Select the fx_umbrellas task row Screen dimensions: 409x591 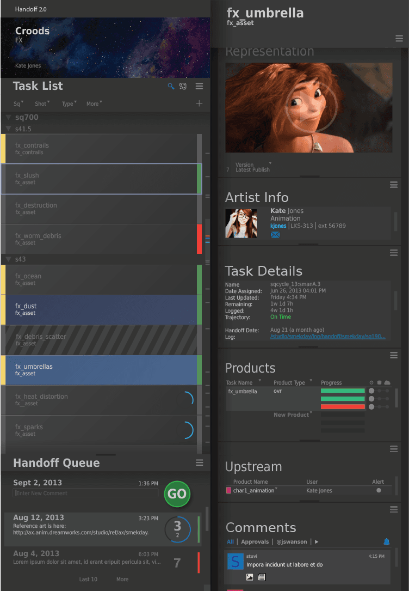click(101, 370)
